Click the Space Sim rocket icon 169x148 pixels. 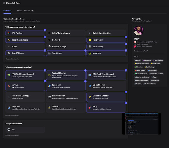(x=49, y=86)
